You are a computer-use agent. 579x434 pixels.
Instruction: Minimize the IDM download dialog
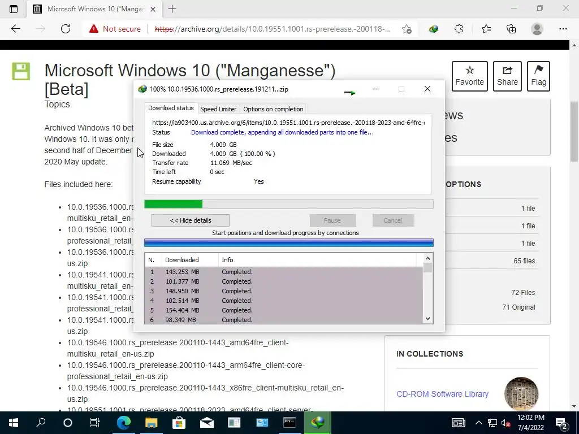376,89
